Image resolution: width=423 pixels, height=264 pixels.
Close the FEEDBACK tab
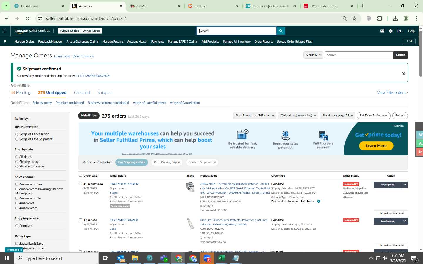tap(21, 250)
